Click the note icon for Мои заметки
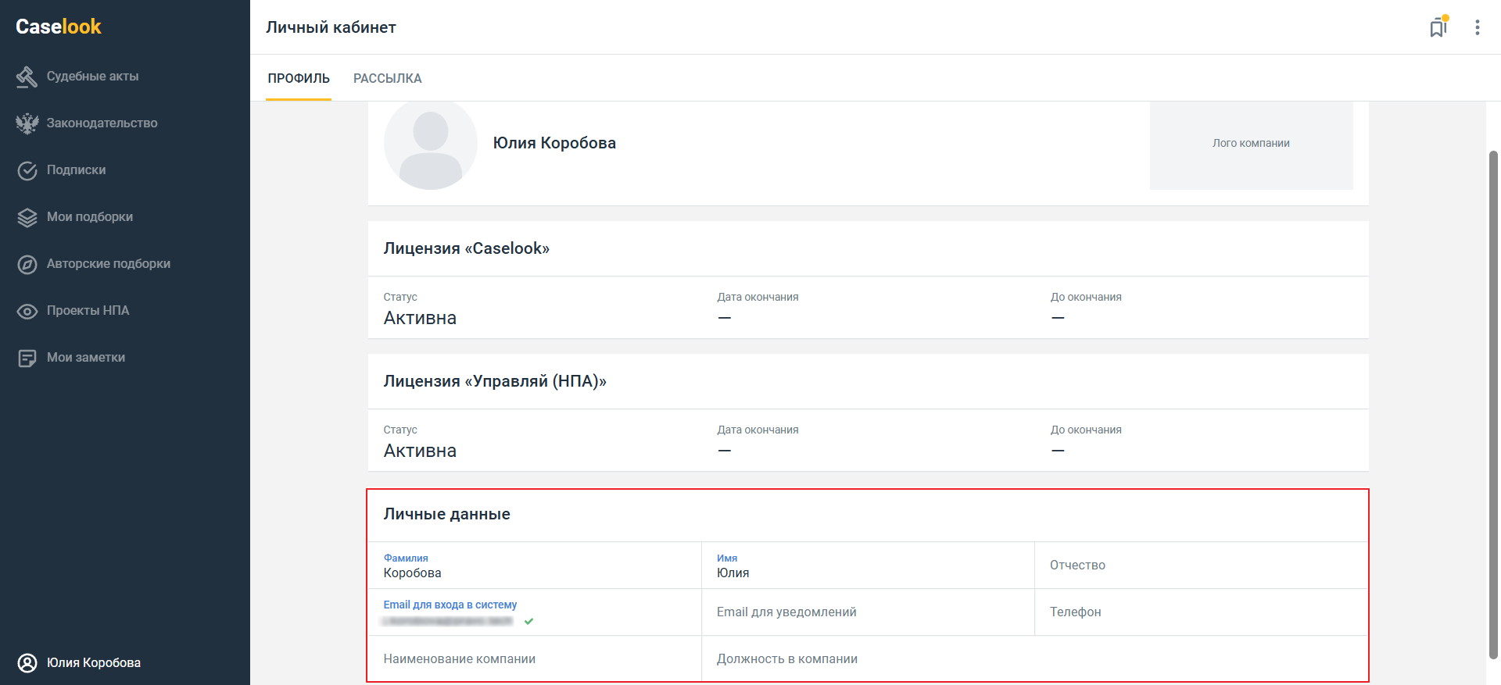Viewport: 1501px width, 685px height. (x=27, y=358)
